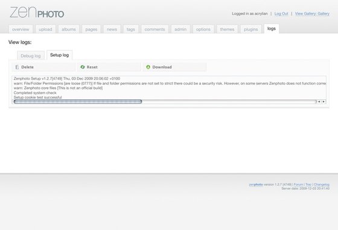Open the options tab

203,30
